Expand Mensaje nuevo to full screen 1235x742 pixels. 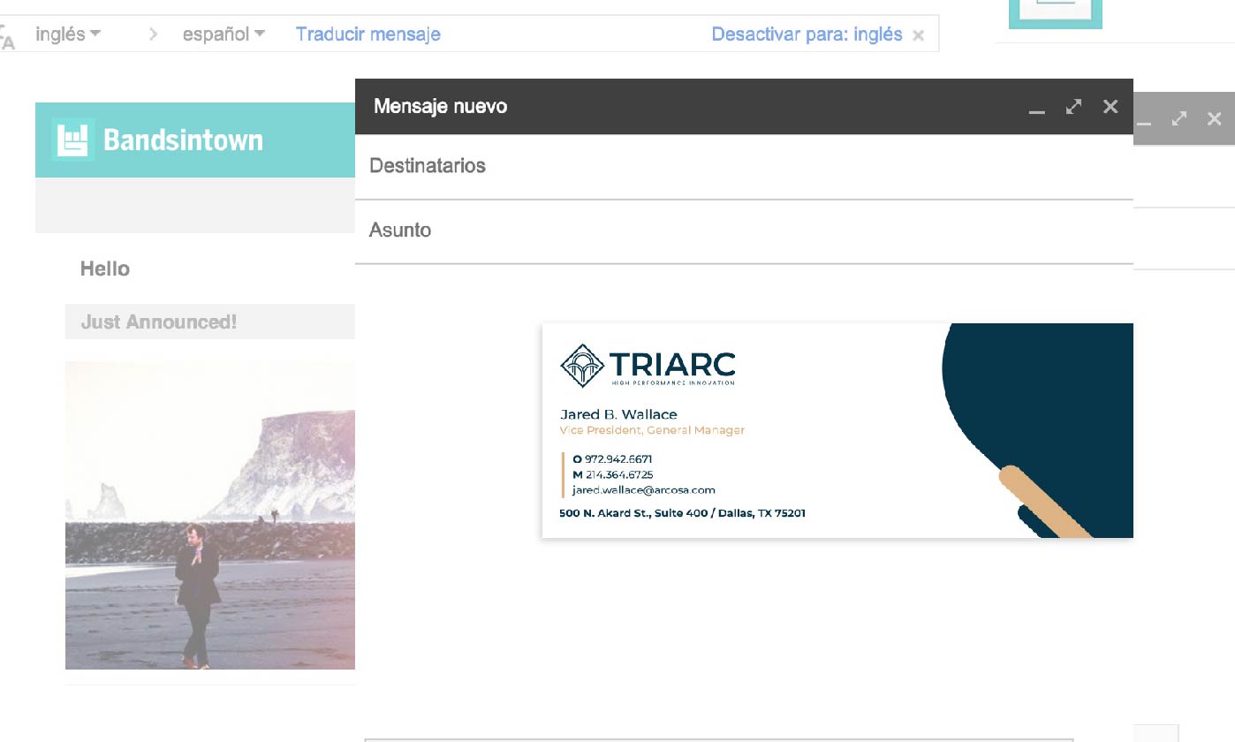1073,107
